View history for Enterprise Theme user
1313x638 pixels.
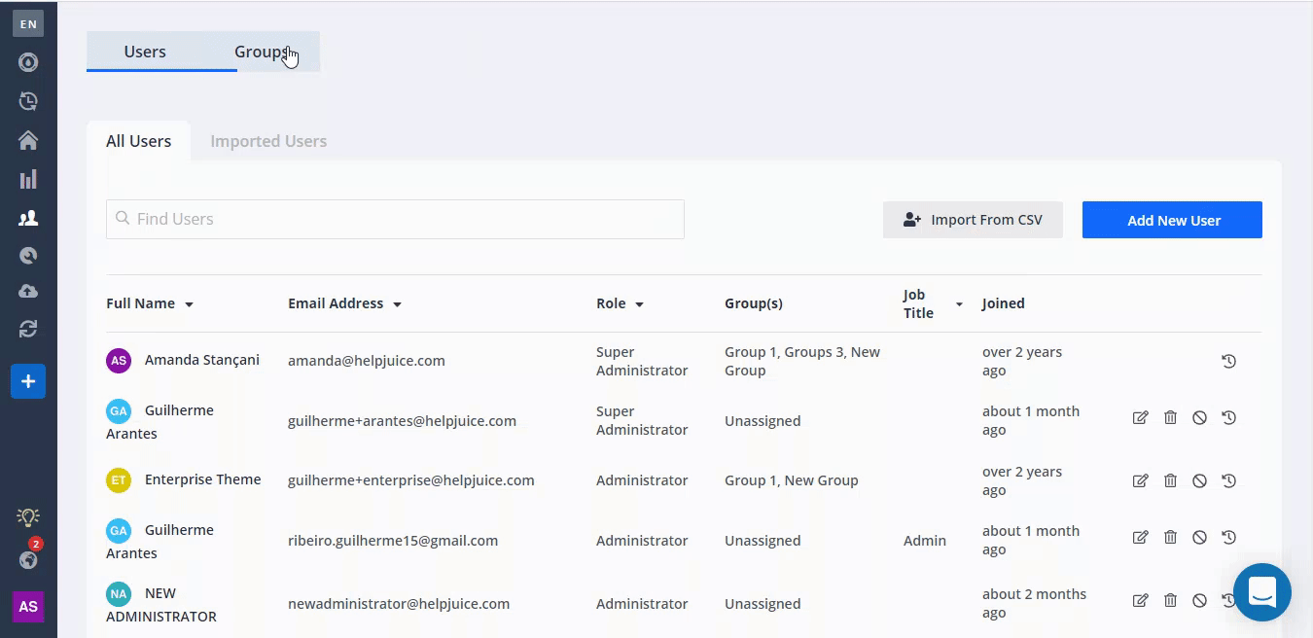(x=1229, y=480)
